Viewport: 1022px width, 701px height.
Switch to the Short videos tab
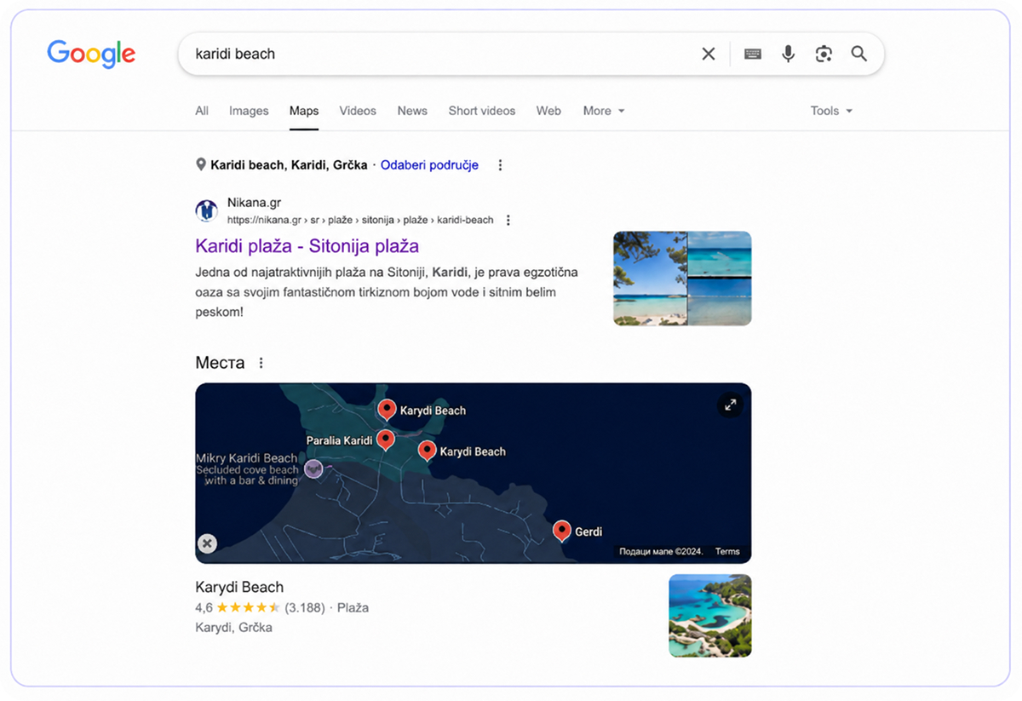click(482, 111)
